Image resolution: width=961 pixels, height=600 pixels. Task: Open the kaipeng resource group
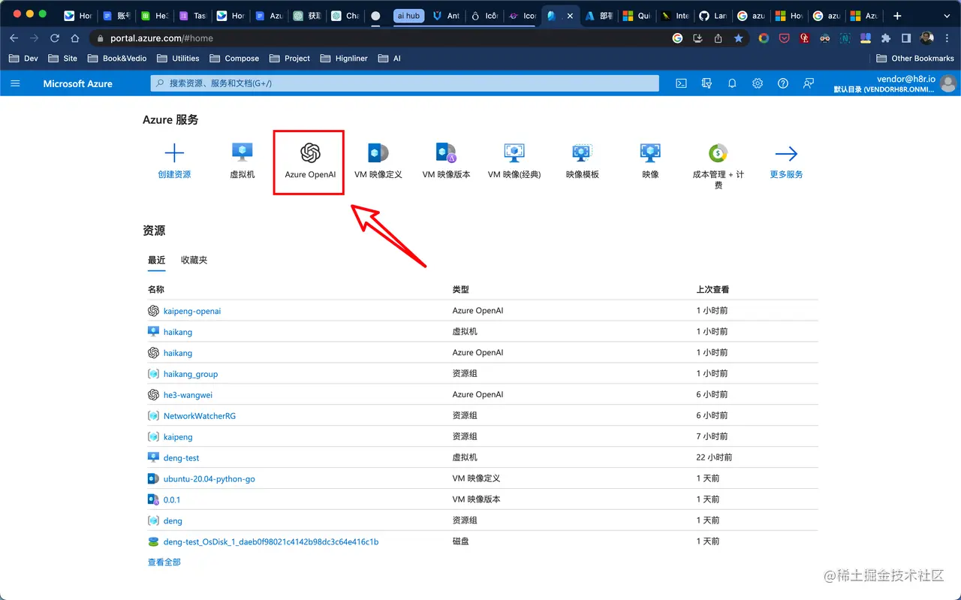tap(178, 437)
